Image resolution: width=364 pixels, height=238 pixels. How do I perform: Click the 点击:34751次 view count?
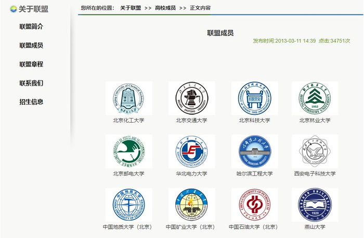[x=334, y=41]
